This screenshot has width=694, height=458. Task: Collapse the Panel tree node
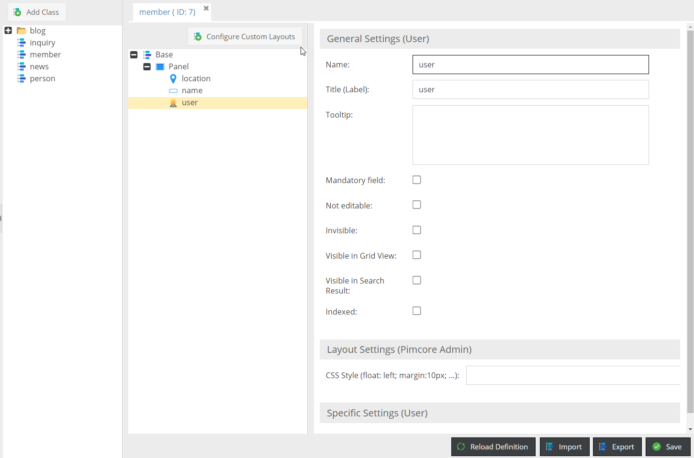tap(147, 66)
